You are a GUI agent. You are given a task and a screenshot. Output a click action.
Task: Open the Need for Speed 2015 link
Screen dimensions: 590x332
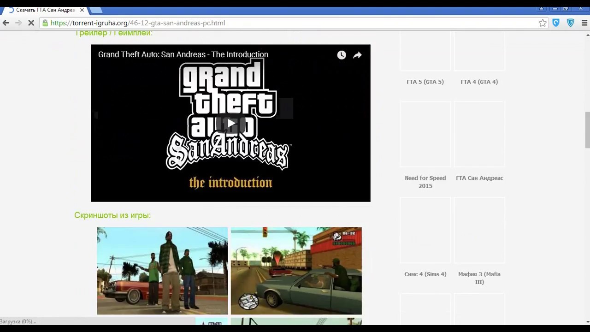coord(425,182)
